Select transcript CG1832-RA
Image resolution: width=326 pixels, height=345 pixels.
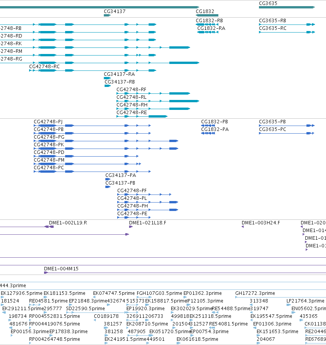coord(211,28)
